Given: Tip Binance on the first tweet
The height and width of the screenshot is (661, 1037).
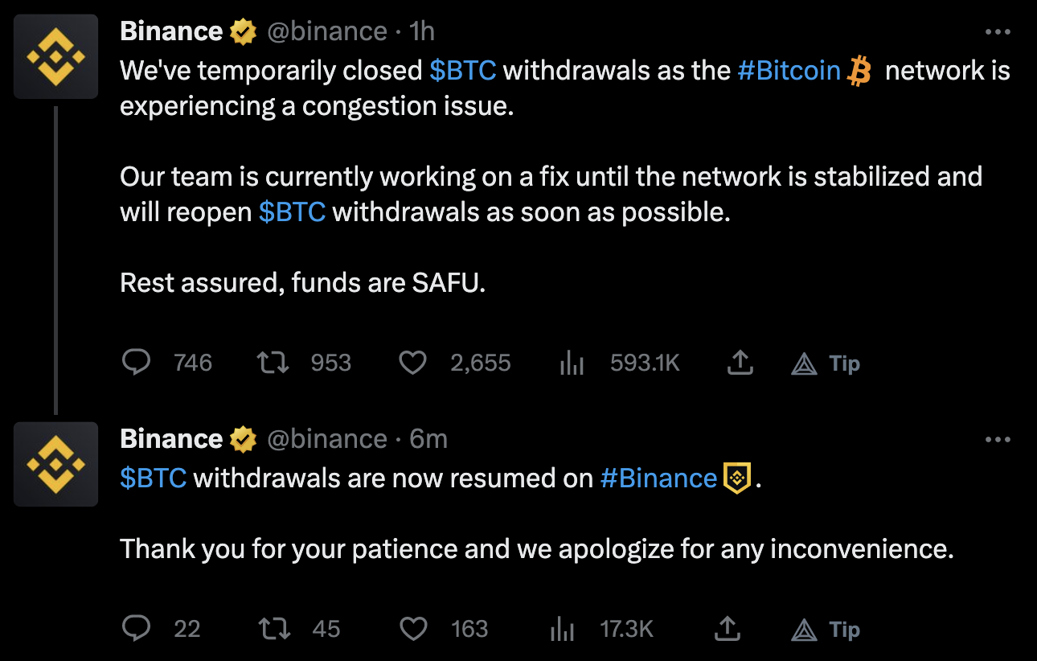Looking at the screenshot, I should [x=826, y=363].
